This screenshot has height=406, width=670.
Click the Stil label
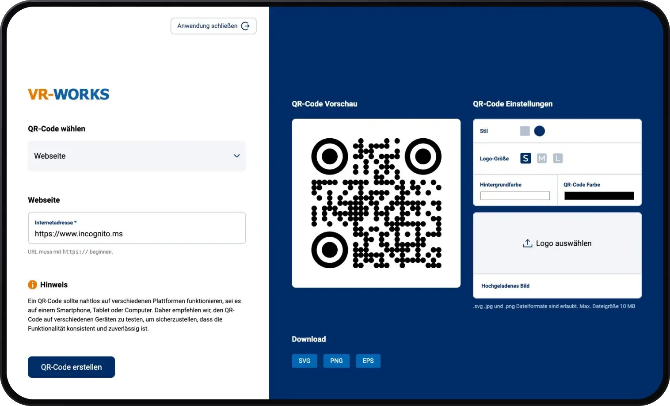483,131
